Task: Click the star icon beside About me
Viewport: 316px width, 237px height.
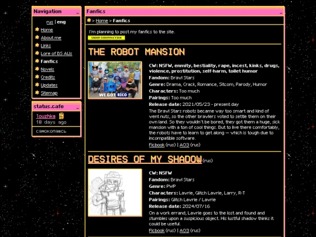Action: 37,37
